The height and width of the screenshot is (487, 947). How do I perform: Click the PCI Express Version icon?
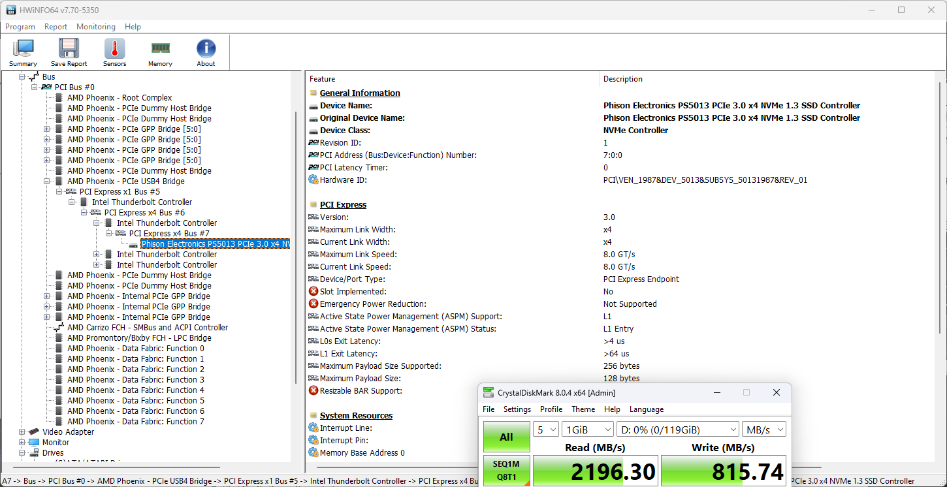[x=313, y=217]
